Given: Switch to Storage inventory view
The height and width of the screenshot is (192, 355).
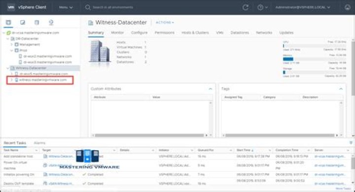Looking at the screenshot, I should (36, 22).
